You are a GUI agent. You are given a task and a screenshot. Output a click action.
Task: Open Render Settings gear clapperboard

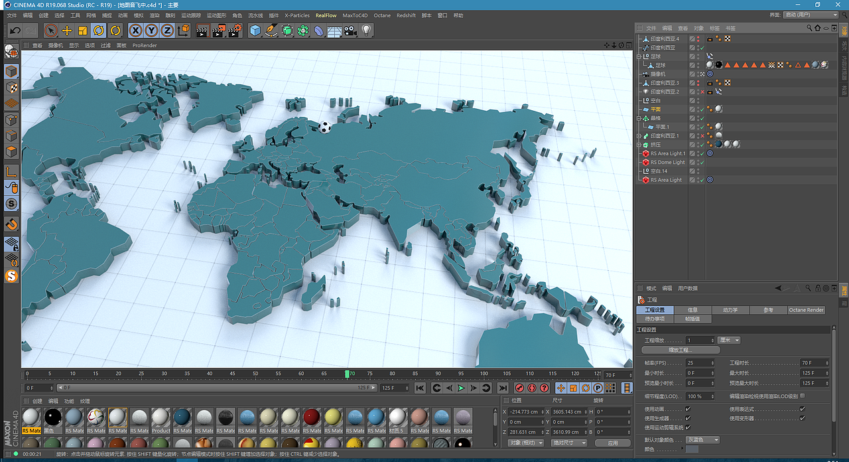click(x=235, y=31)
